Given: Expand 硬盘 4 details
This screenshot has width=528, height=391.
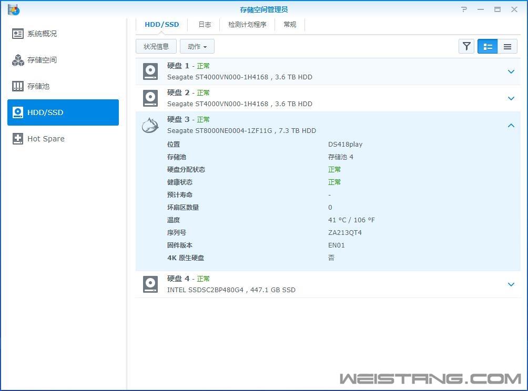Looking at the screenshot, I should pos(511,284).
